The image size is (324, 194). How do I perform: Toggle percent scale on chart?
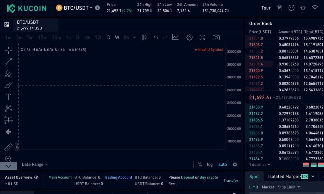(200, 165)
